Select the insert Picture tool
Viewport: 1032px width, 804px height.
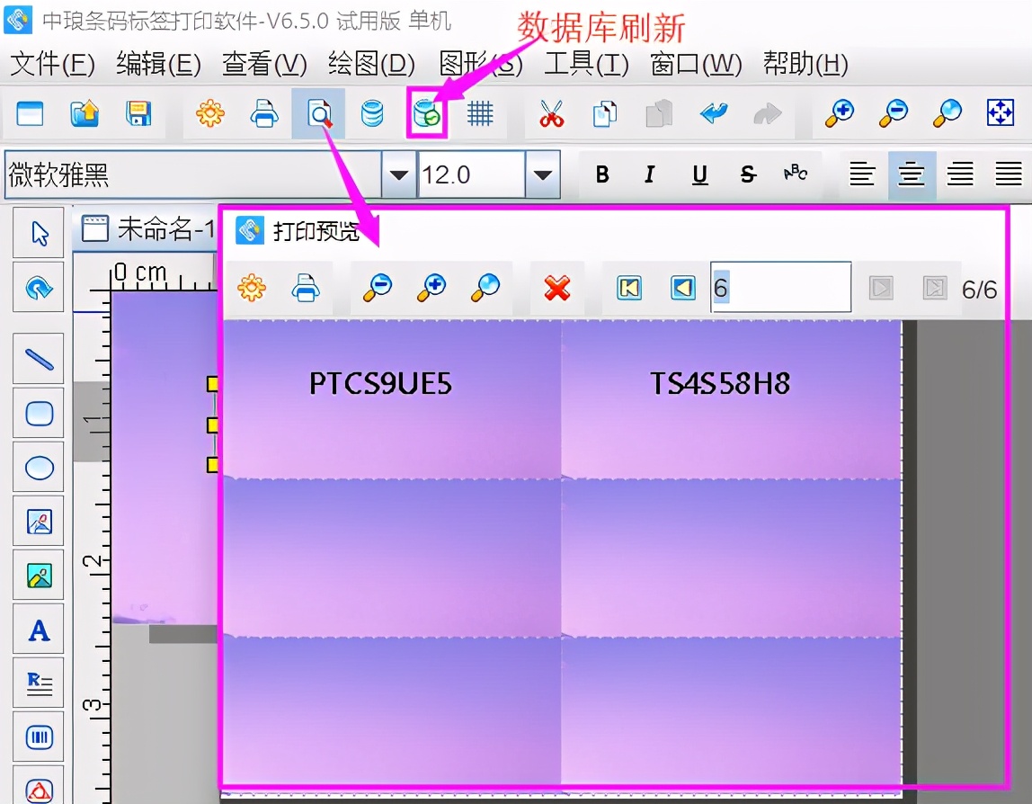[x=39, y=576]
